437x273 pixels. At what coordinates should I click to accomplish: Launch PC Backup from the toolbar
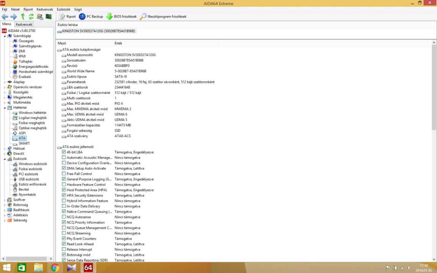tap(91, 17)
